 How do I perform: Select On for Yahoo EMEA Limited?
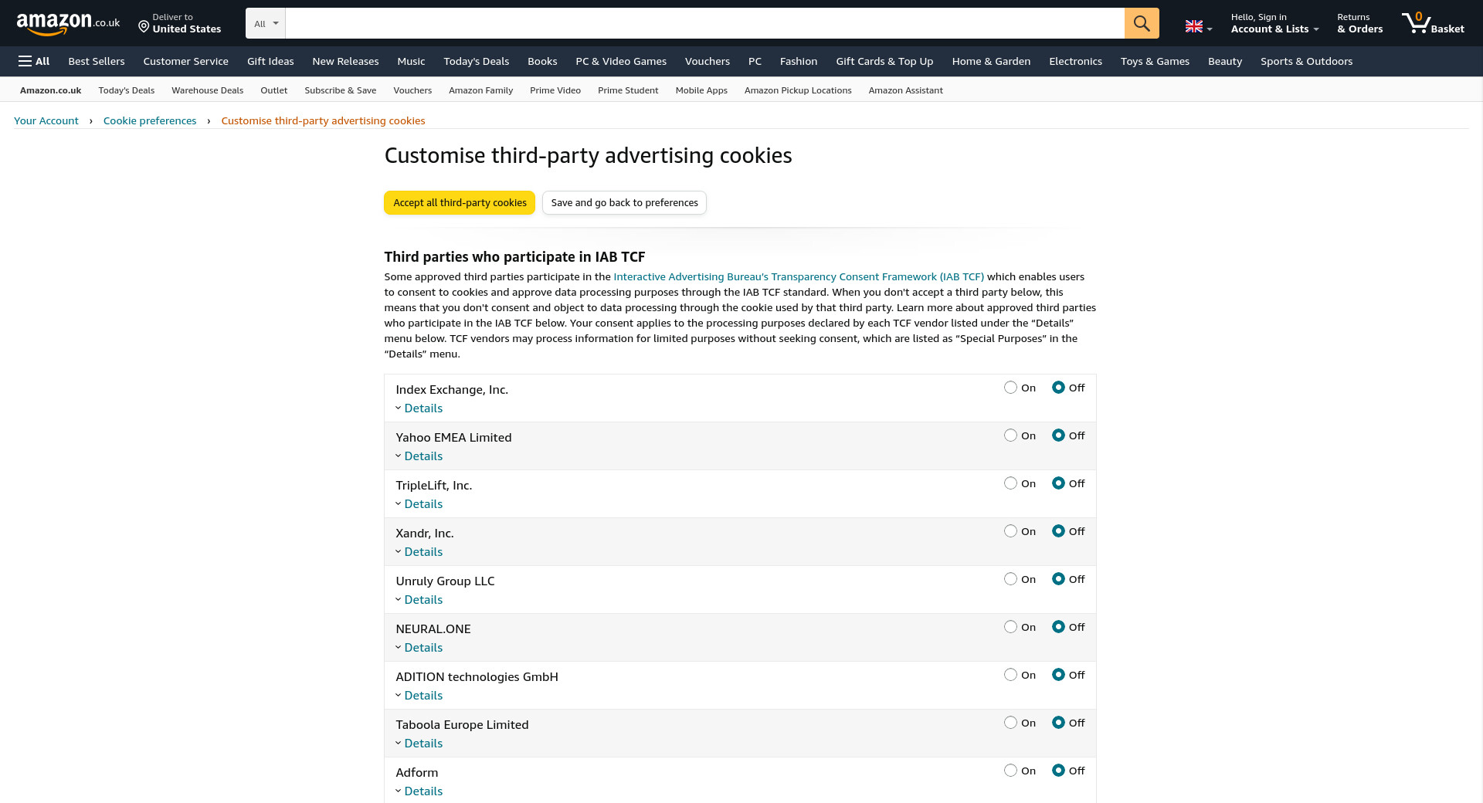point(1010,435)
